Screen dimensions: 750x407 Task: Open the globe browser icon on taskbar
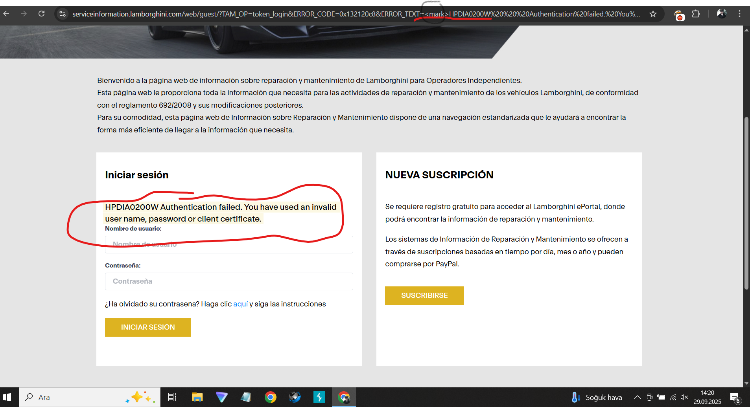(x=295, y=397)
